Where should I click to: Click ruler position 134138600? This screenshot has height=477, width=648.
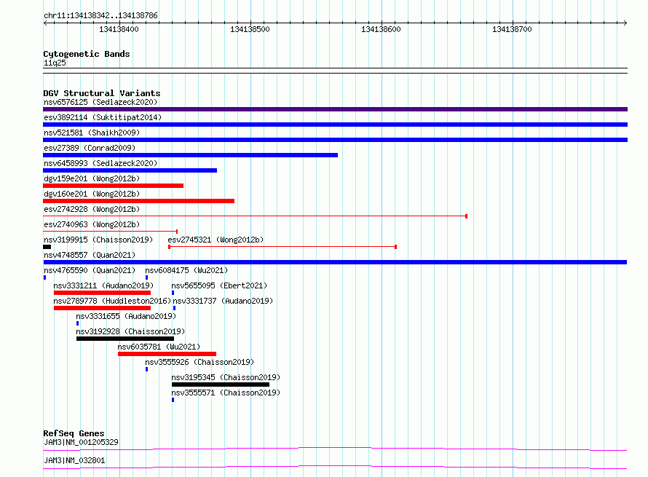point(381,29)
